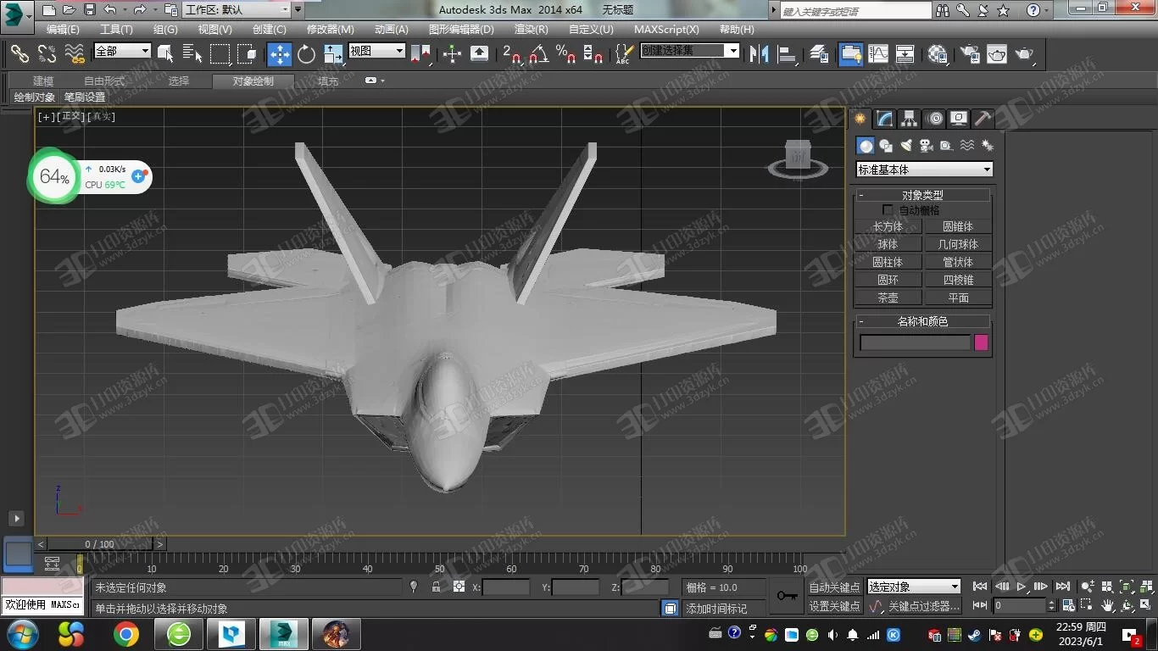Toggle the 自动关键点 auto key button

click(834, 587)
